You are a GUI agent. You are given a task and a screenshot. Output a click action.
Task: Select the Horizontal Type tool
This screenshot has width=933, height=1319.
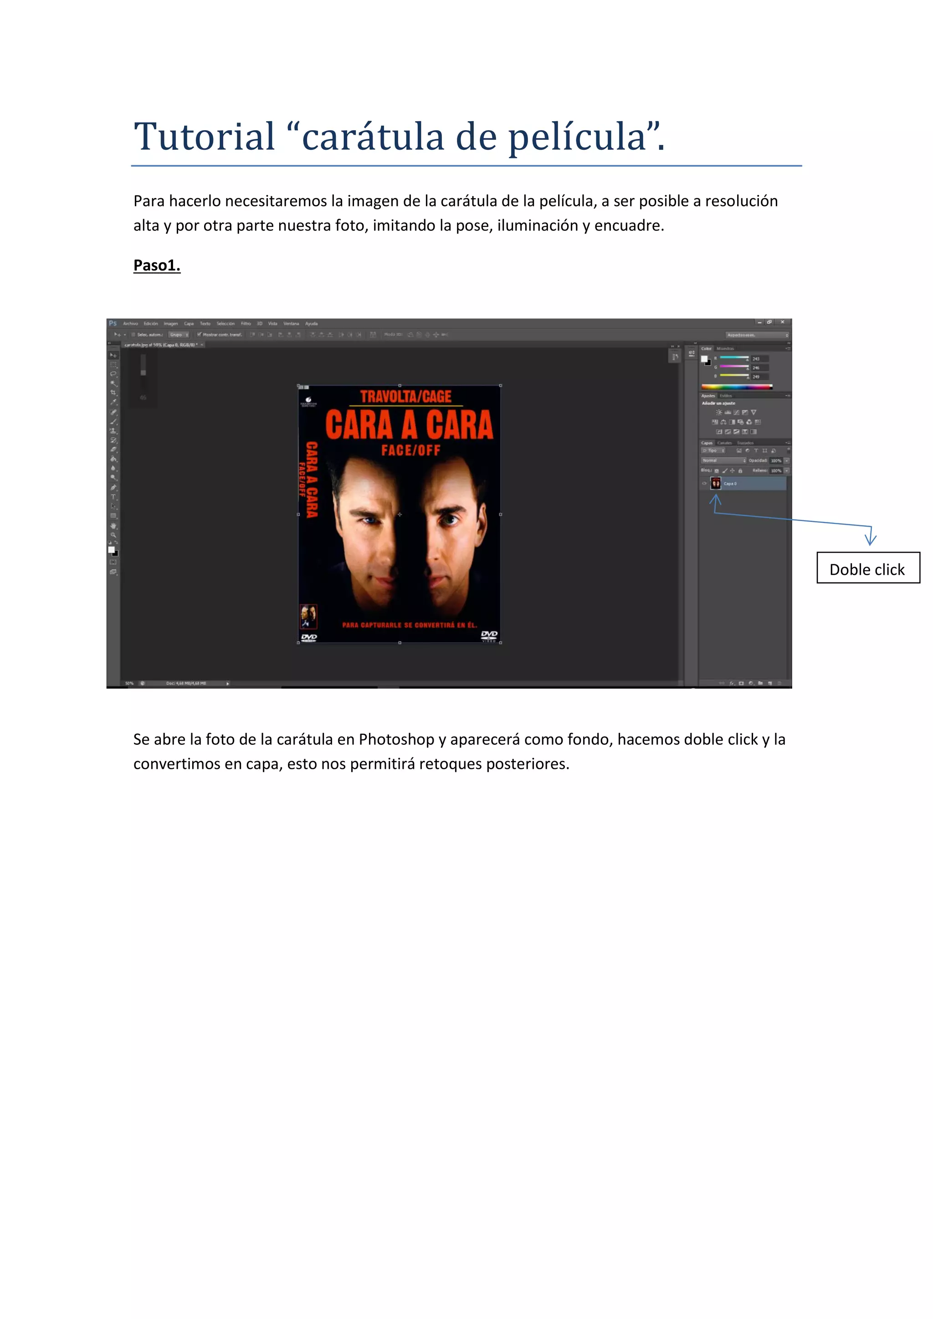pyautogui.click(x=113, y=497)
